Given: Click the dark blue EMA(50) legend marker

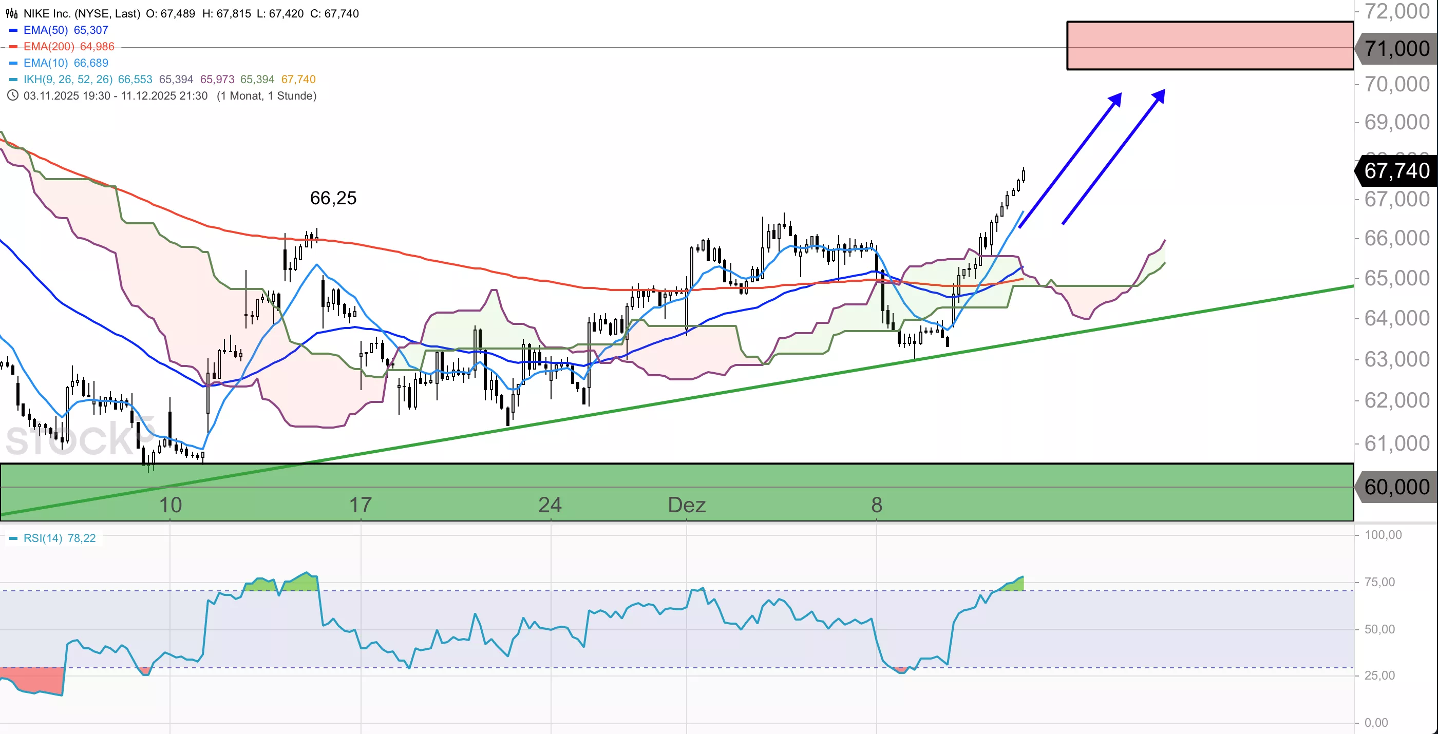Looking at the screenshot, I should (x=13, y=30).
